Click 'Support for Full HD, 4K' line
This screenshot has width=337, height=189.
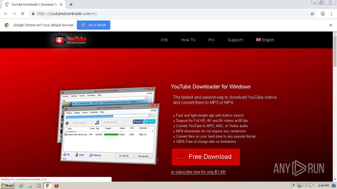pyautogui.click(x=211, y=120)
